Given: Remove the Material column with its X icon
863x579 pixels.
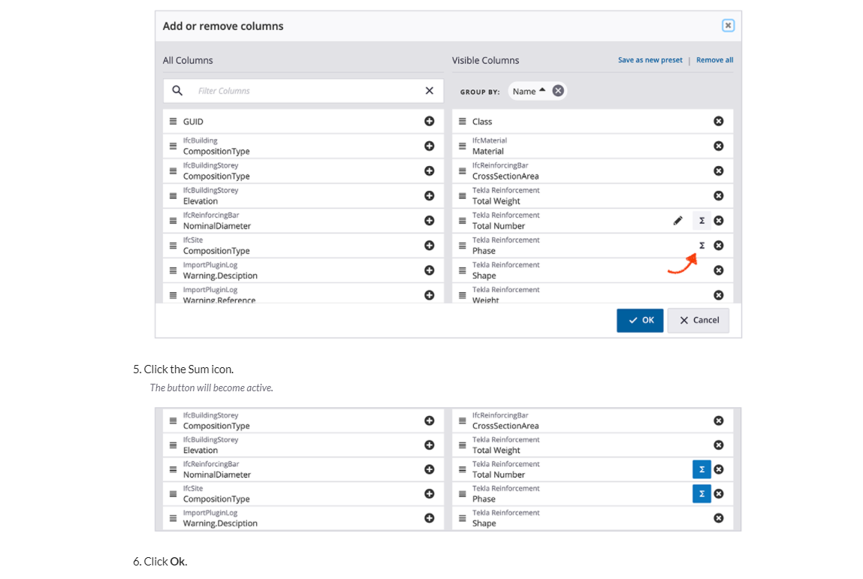Looking at the screenshot, I should (x=718, y=146).
